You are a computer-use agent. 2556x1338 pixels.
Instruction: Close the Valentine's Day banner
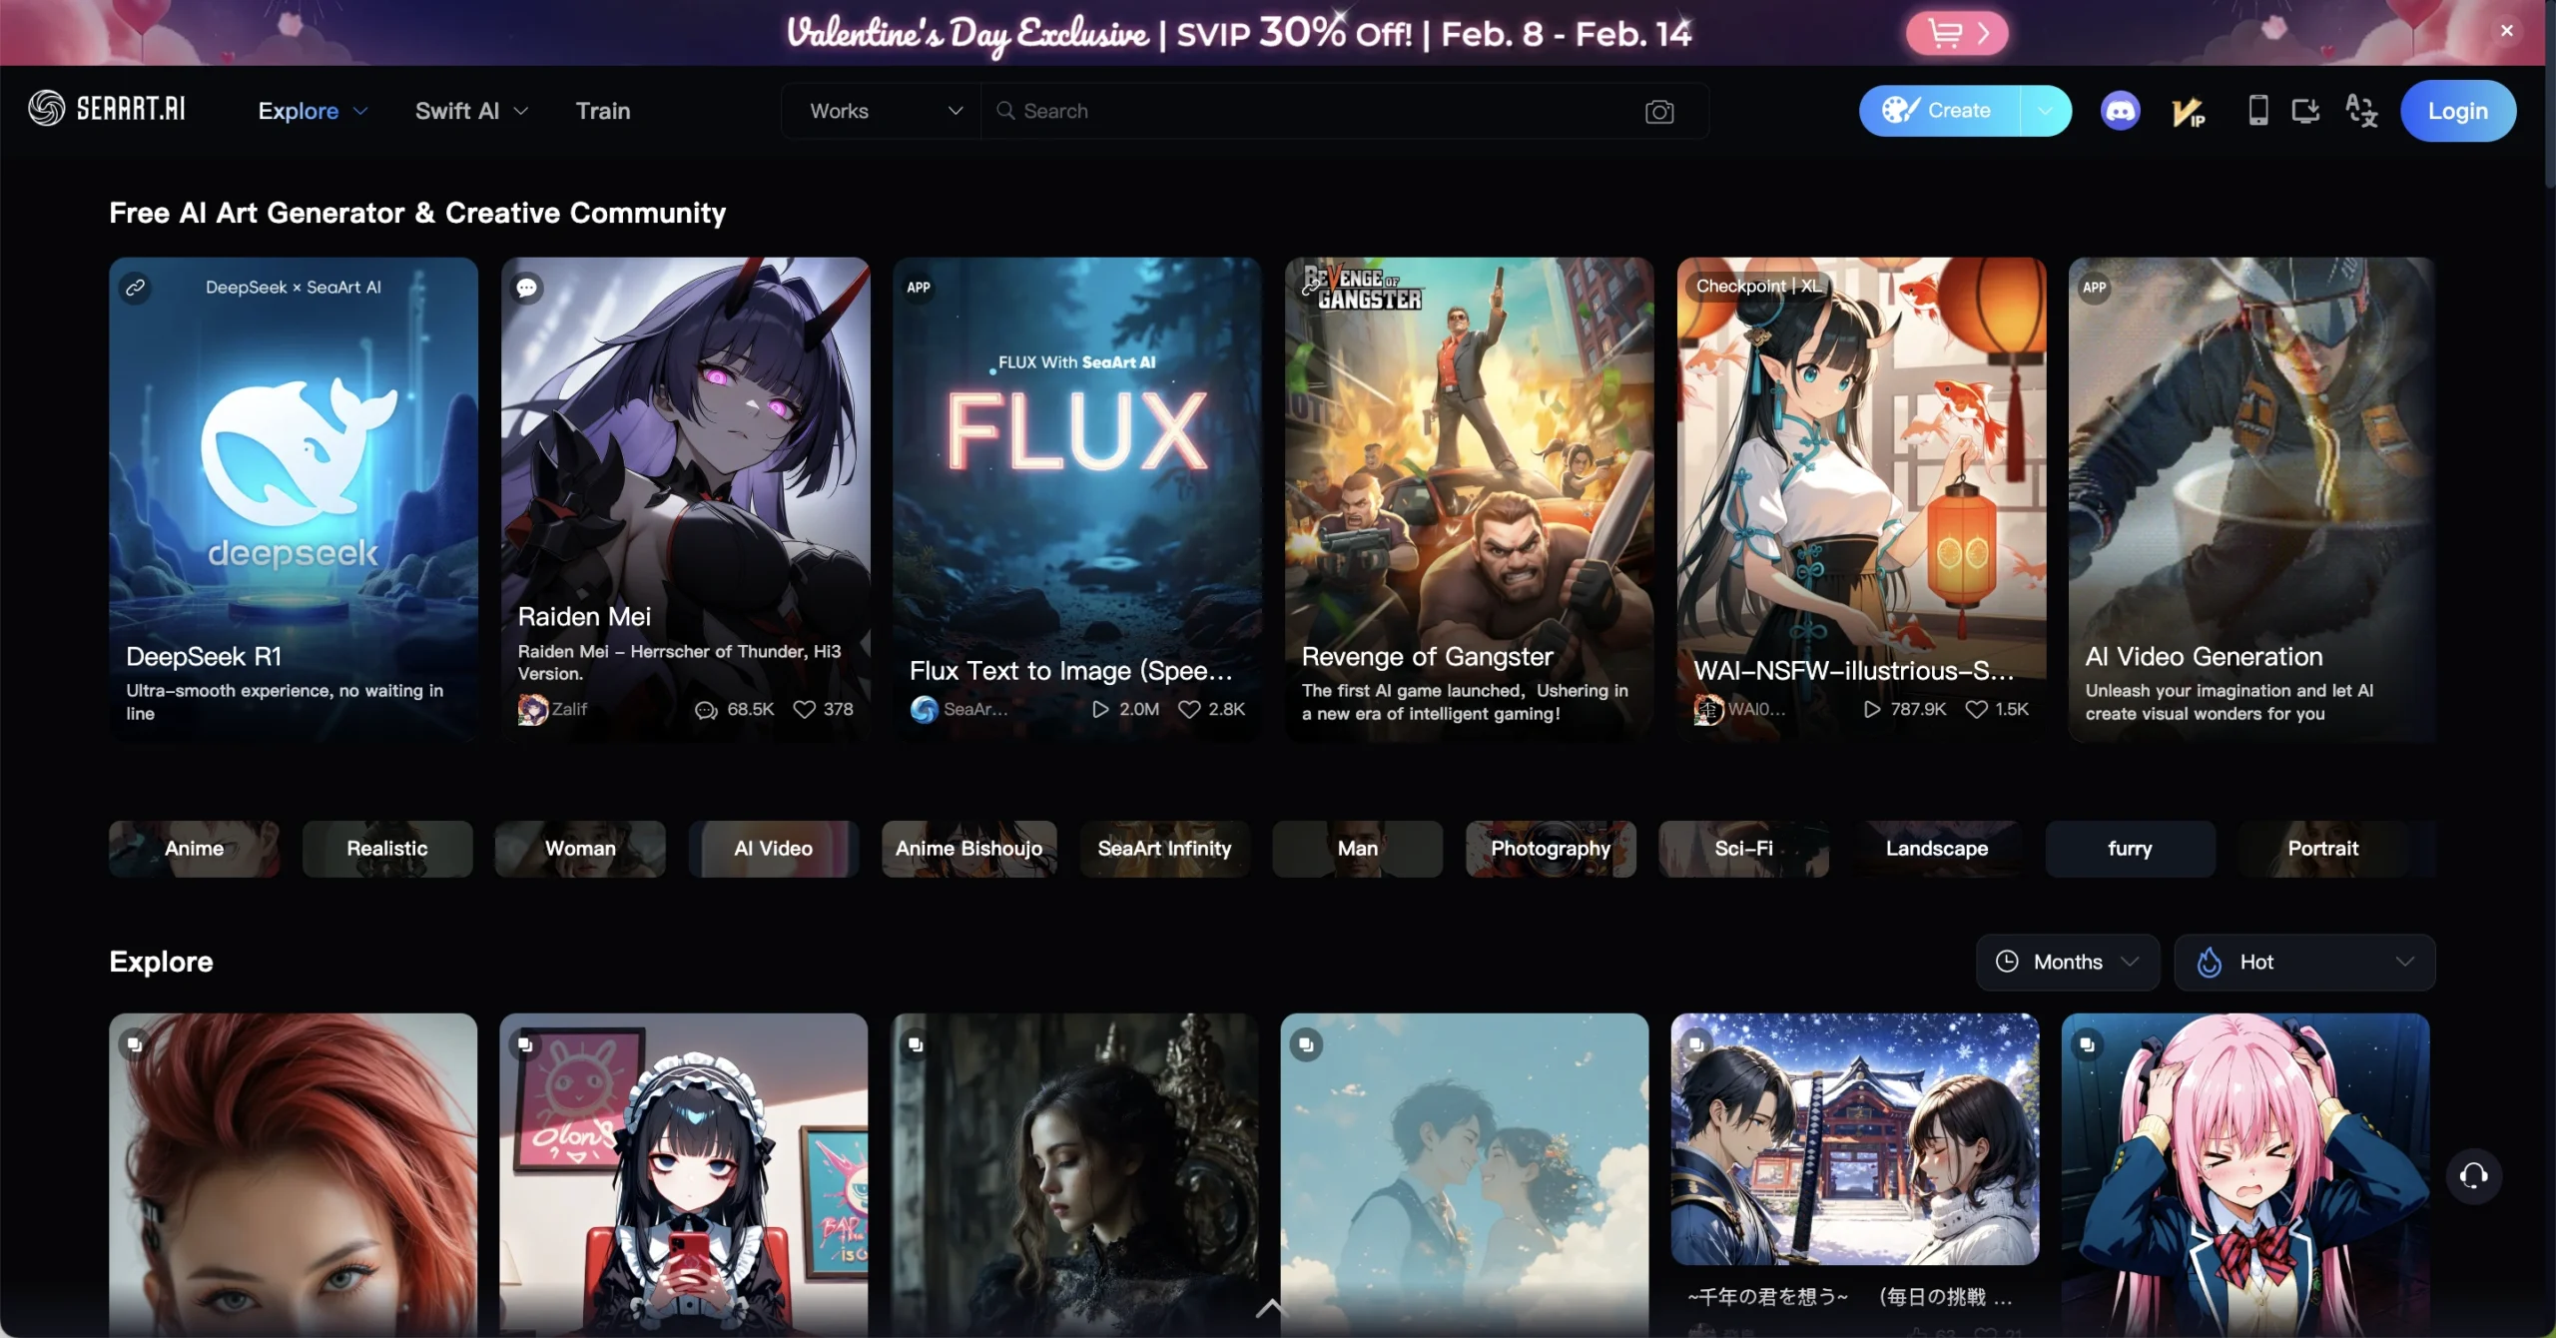tap(2506, 31)
